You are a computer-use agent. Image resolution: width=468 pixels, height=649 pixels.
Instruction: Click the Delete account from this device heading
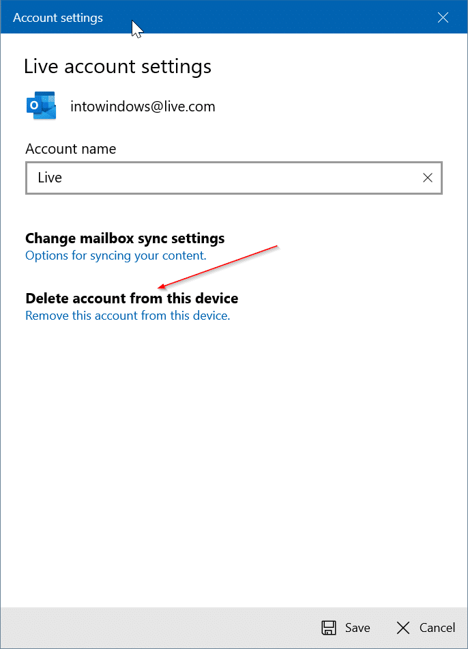(132, 299)
